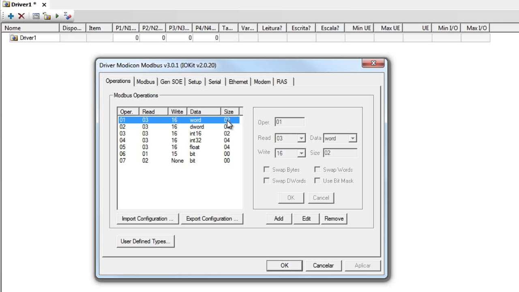Click the Export Configuration button
This screenshot has height=292, width=519.
[x=212, y=219]
